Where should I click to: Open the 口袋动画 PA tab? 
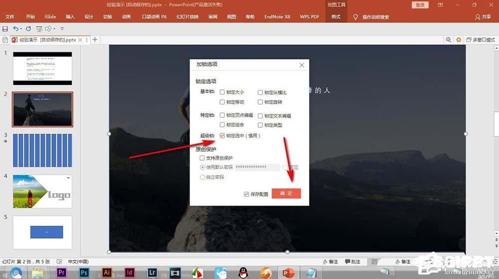click(x=154, y=16)
